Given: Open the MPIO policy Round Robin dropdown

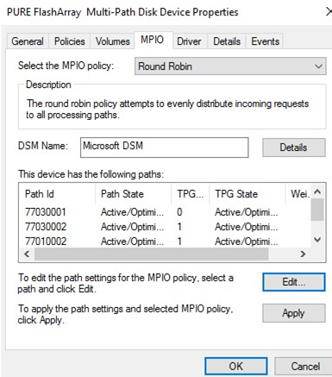Looking at the screenshot, I should pyautogui.click(x=230, y=66).
